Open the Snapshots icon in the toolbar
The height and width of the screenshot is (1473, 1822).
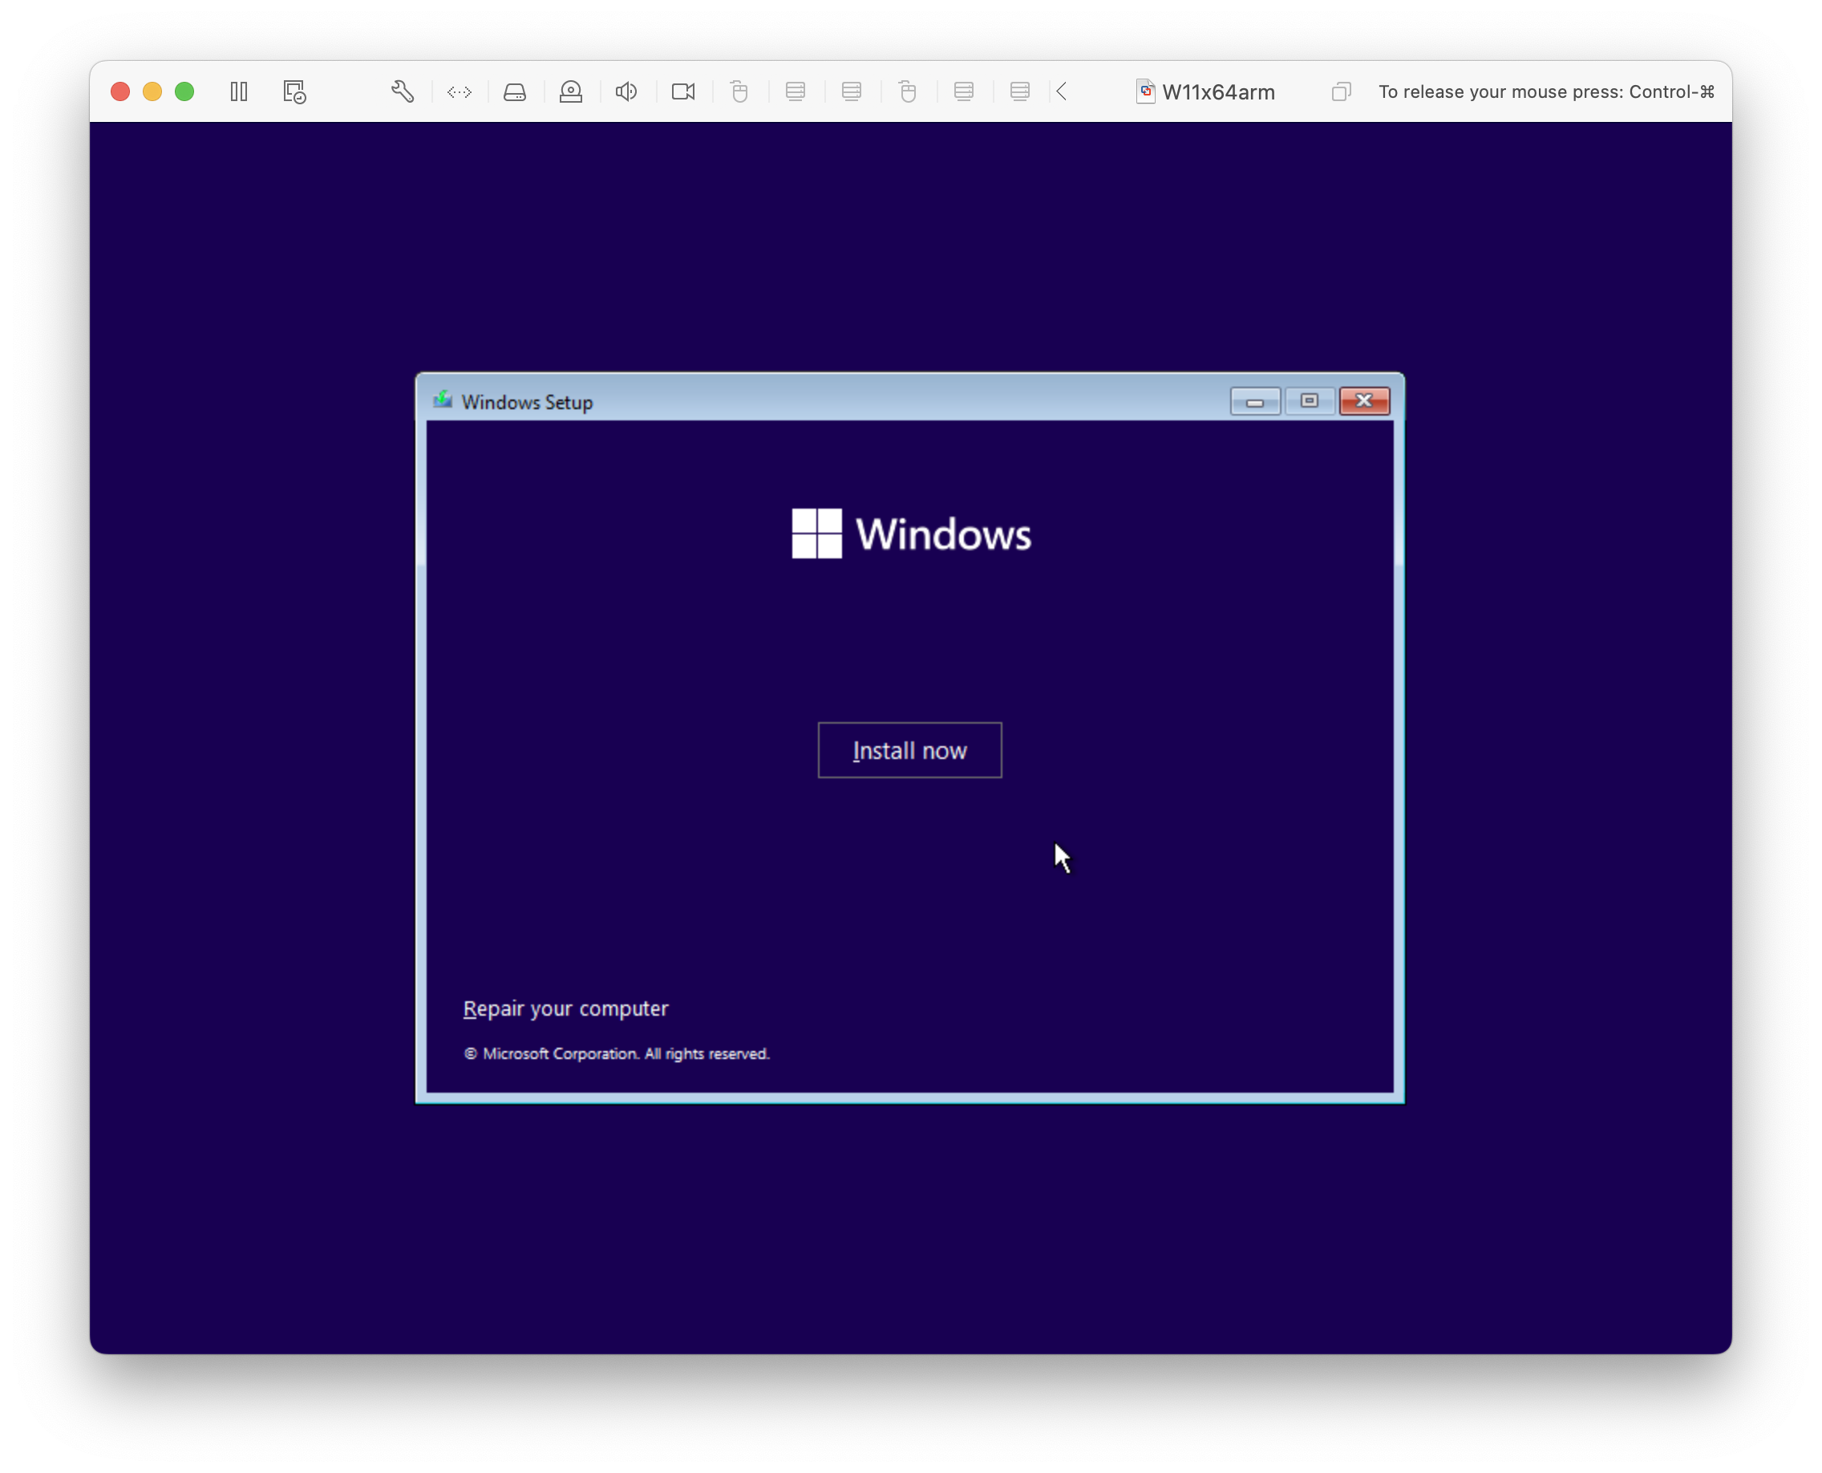tap(294, 91)
